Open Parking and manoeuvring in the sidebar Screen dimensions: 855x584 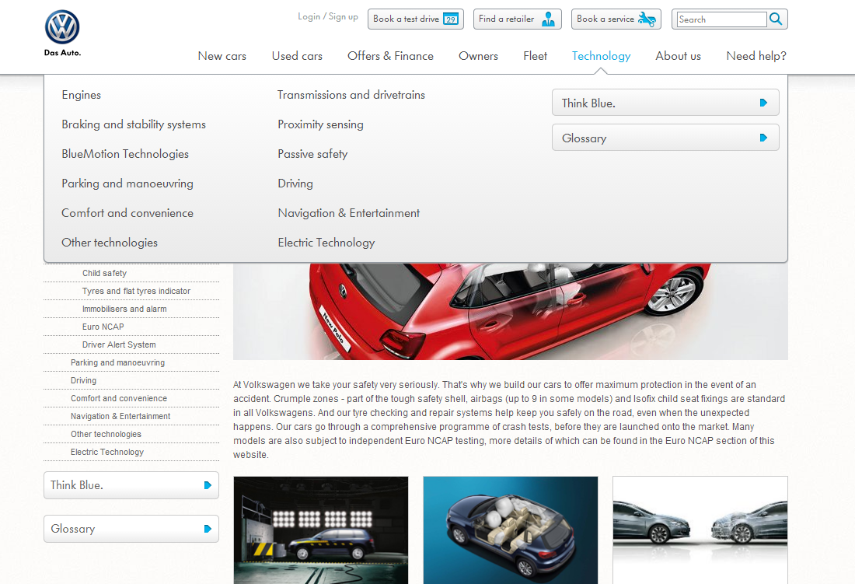[x=117, y=362]
